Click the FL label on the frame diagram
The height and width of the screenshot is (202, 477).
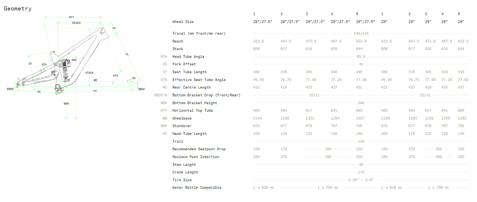(x=127, y=54)
